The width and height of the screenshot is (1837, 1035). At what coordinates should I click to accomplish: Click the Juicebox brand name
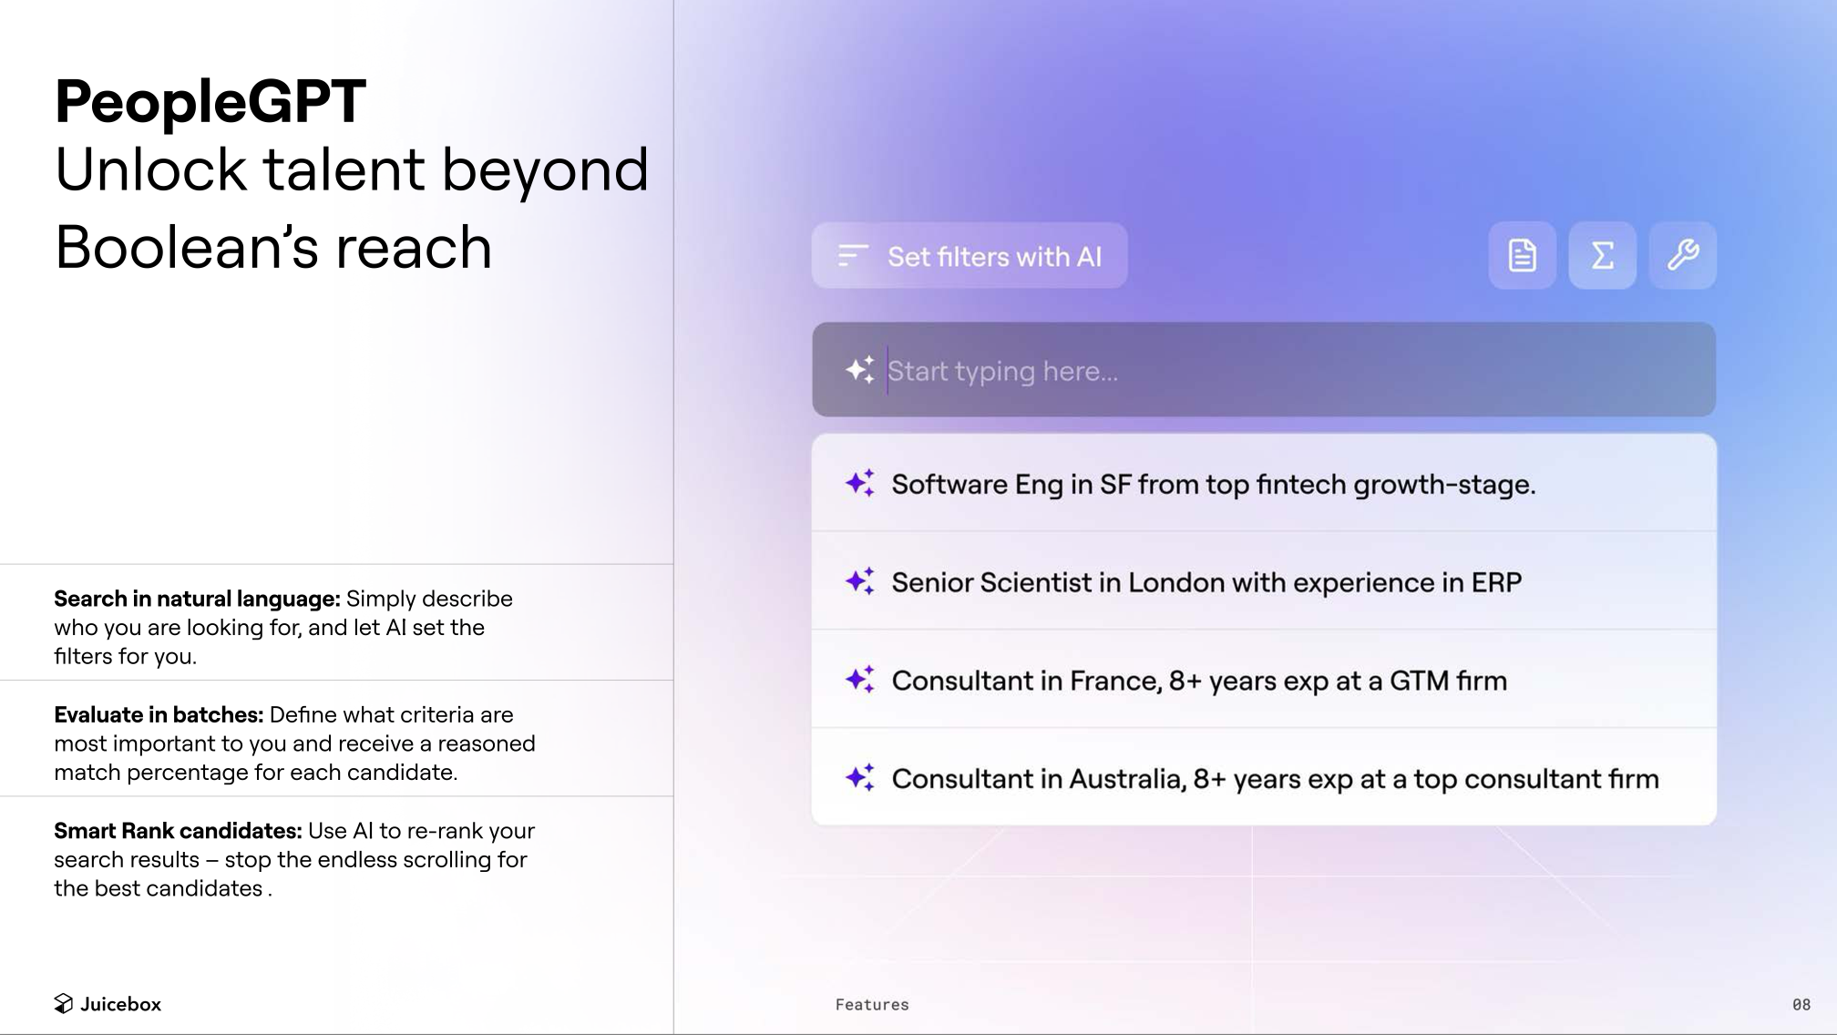tap(120, 1004)
